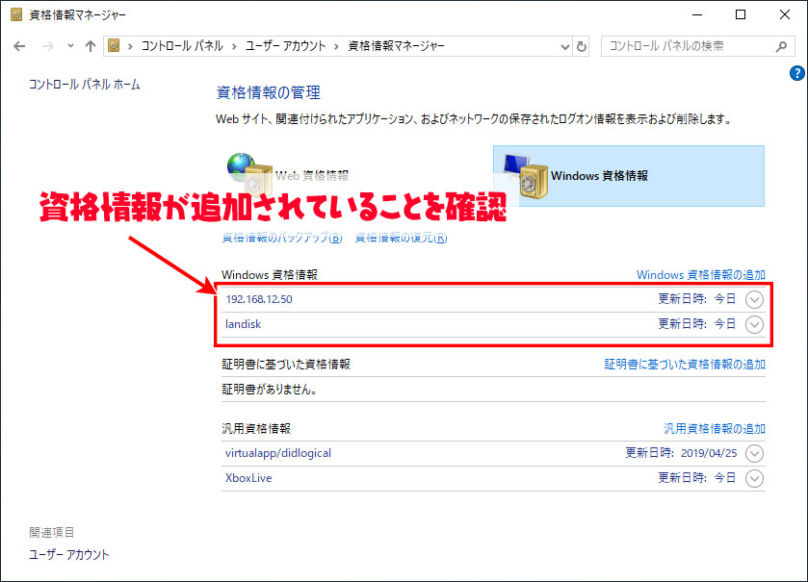Click the search magnifier icon
Viewport: 808px width, 582px height.
tap(781, 47)
